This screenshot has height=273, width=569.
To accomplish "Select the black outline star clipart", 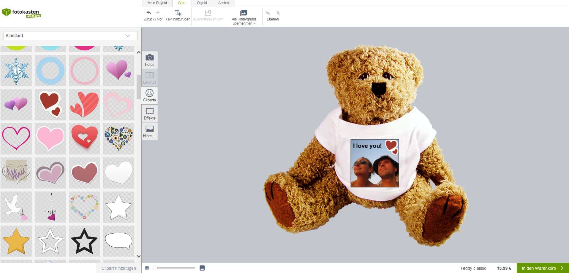I will tap(84, 241).
